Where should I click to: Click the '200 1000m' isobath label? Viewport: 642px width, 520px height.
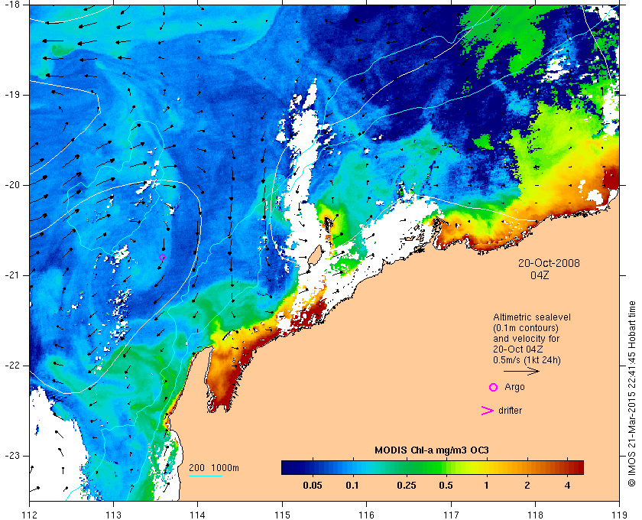point(214,468)
